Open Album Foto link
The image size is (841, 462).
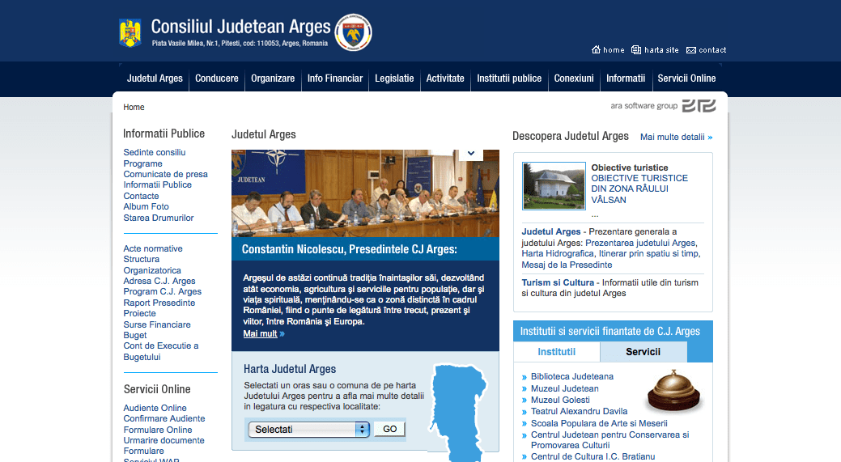pyautogui.click(x=146, y=206)
